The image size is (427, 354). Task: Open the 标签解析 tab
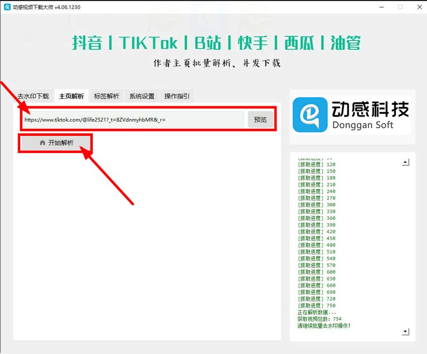(106, 96)
